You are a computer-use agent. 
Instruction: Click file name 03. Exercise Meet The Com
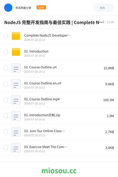[x=46, y=147]
